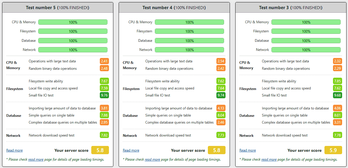Click the 8.04 simple queries score badge
Viewport: 348px width, 168px height.
tap(221, 115)
